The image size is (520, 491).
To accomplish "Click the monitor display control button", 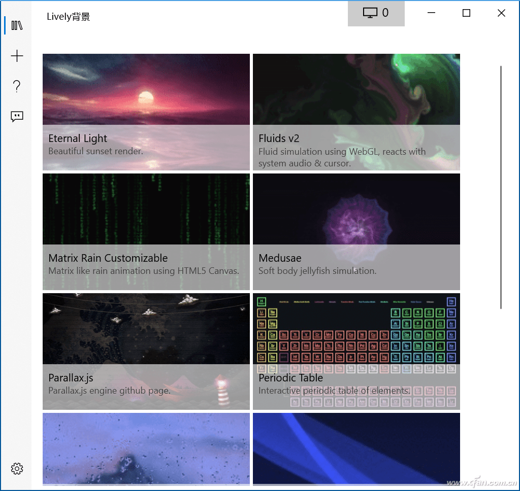I will [x=376, y=13].
